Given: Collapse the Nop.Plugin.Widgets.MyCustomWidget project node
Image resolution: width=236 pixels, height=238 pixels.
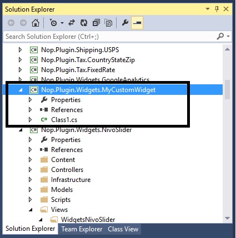Looking at the screenshot, I should [21, 90].
